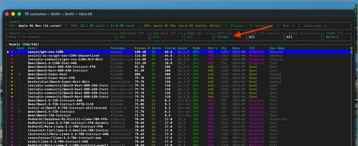Select lmstudio-community/gpt-oss-120b-MLX-8bit model
The width and height of the screenshot is (358, 146).
click(x=65, y=60)
